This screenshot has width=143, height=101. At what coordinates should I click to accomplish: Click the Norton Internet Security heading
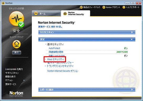[x=57, y=22]
